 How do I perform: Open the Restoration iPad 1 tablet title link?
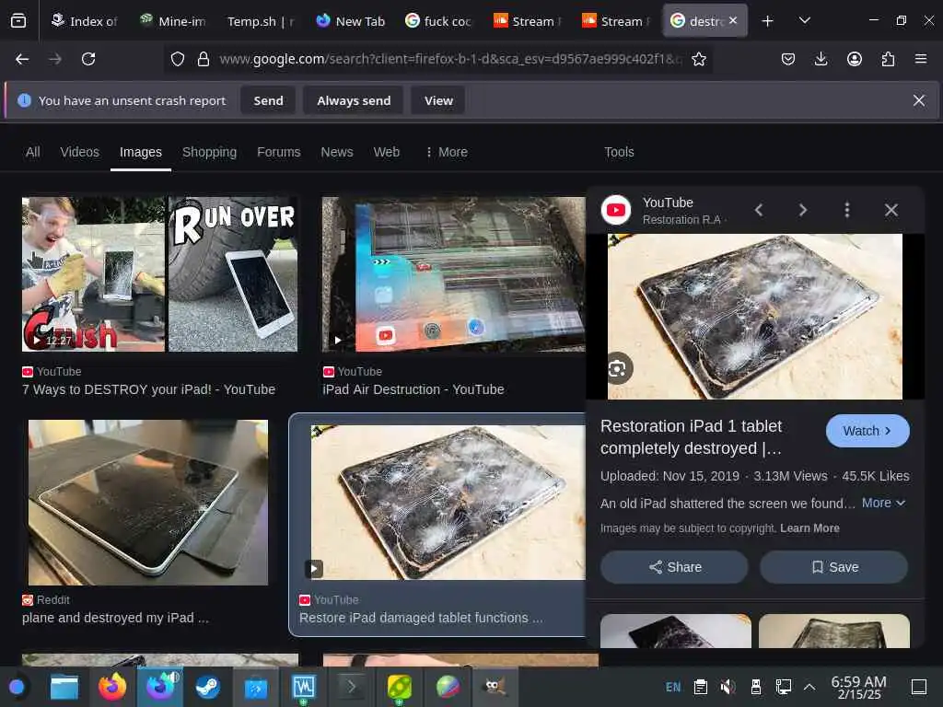691,437
